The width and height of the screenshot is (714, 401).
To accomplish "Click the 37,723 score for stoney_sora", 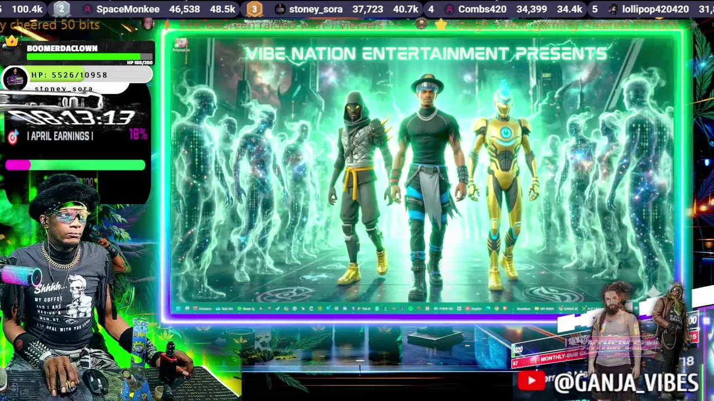I will [x=368, y=9].
